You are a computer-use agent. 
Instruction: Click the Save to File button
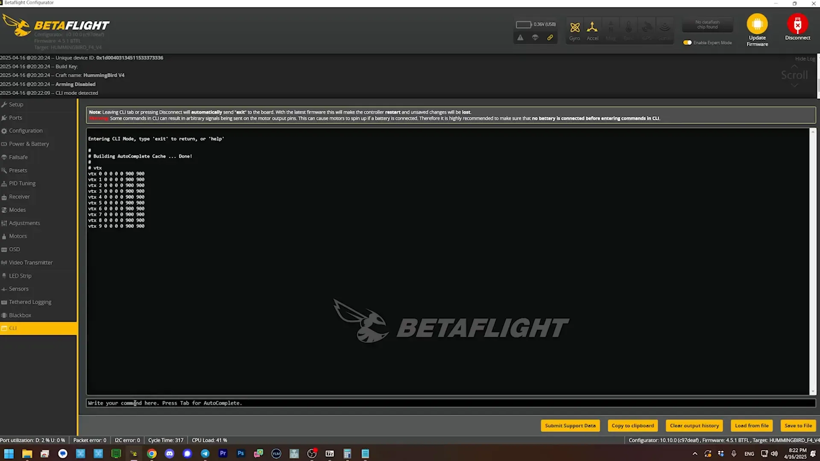point(798,426)
